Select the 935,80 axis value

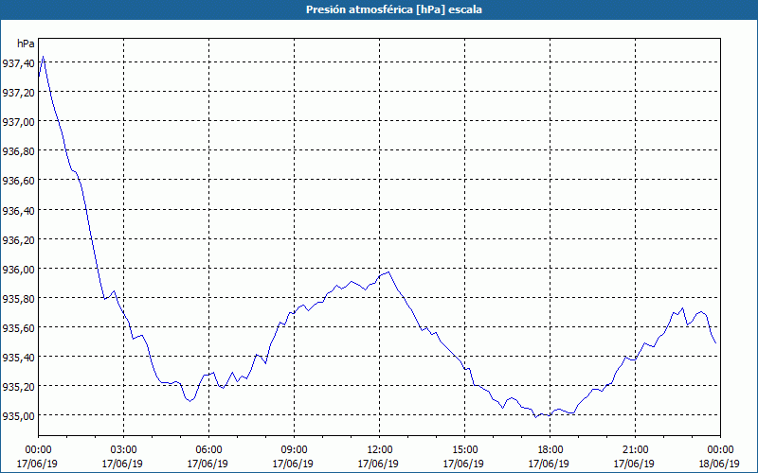tap(18, 299)
